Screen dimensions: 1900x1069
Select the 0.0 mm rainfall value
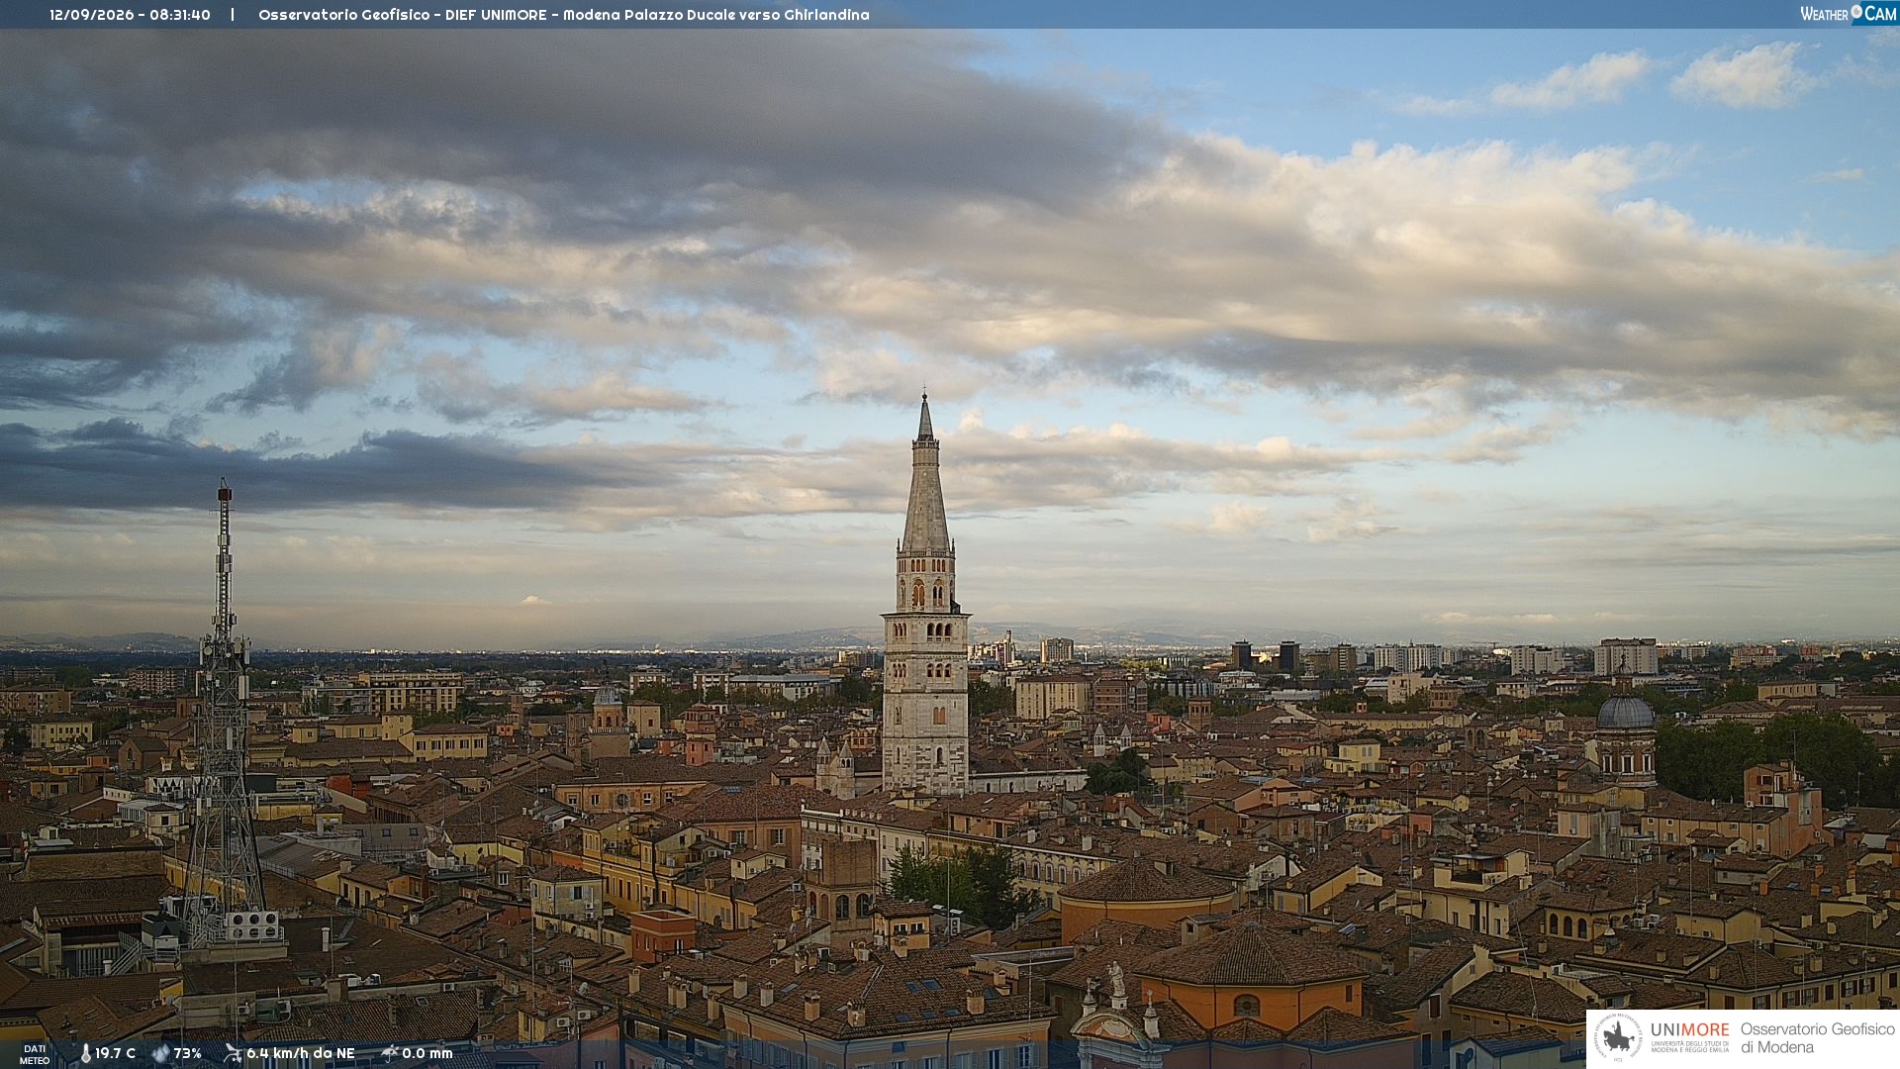[427, 1053]
